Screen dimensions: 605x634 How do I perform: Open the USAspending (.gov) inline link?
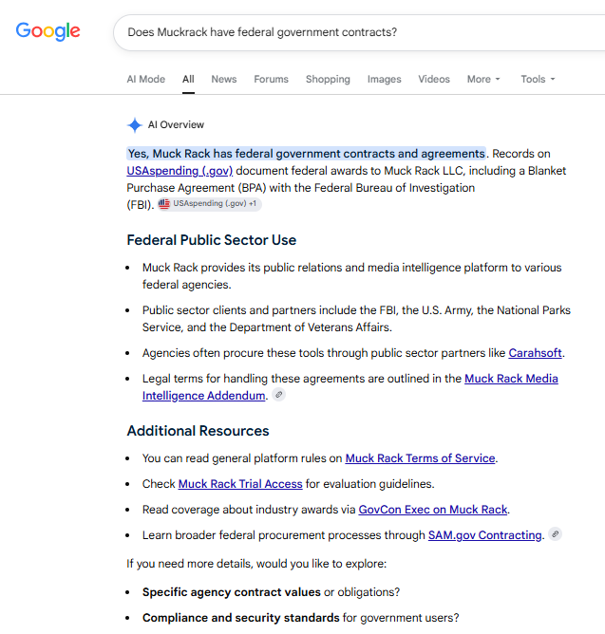point(180,171)
